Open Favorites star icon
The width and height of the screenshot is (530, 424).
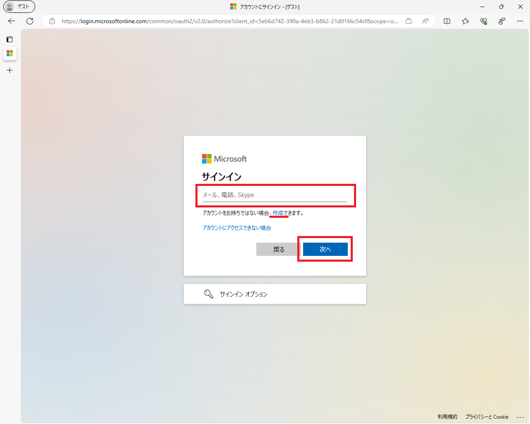coord(465,21)
